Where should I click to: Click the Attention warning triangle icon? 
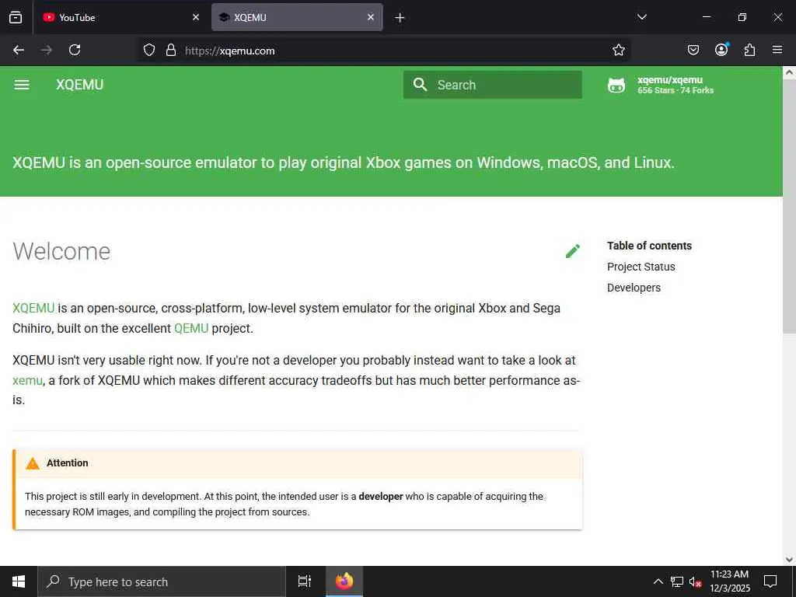[x=33, y=463]
